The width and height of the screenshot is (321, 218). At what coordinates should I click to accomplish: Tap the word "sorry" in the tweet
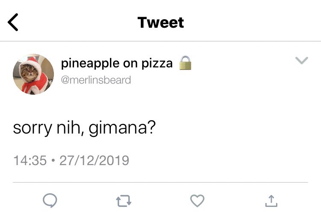pyautogui.click(x=32, y=128)
